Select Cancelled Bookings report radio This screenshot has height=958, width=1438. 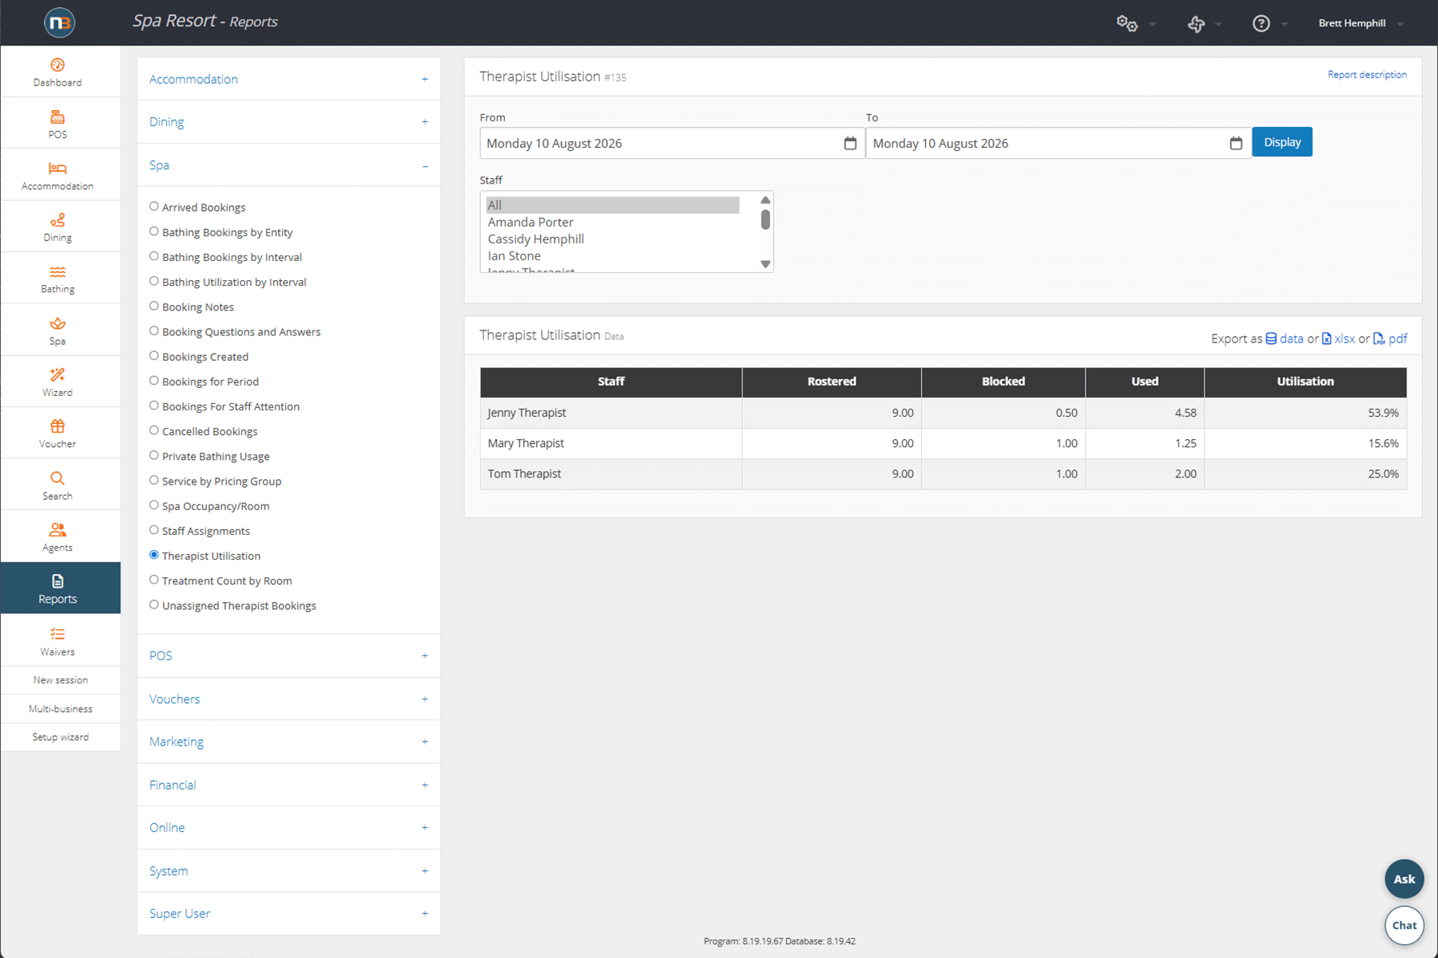(x=154, y=430)
